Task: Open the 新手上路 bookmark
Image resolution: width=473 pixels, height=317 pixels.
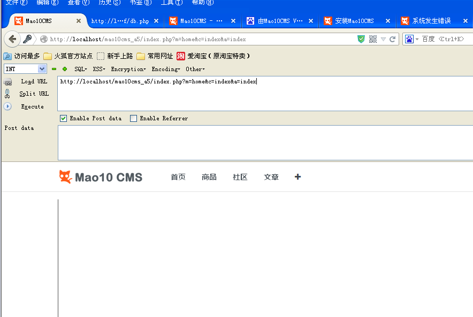Action: click(x=115, y=56)
